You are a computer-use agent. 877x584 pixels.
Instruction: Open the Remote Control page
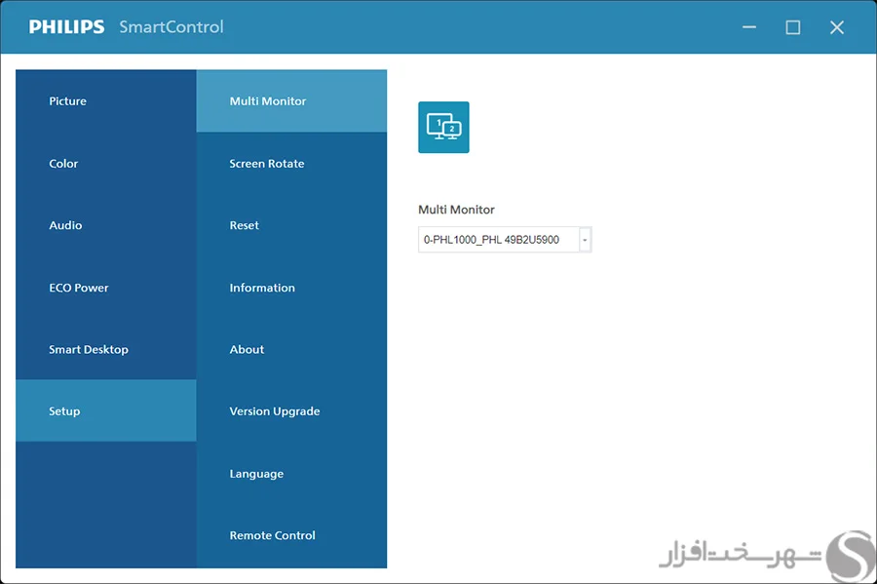point(271,534)
